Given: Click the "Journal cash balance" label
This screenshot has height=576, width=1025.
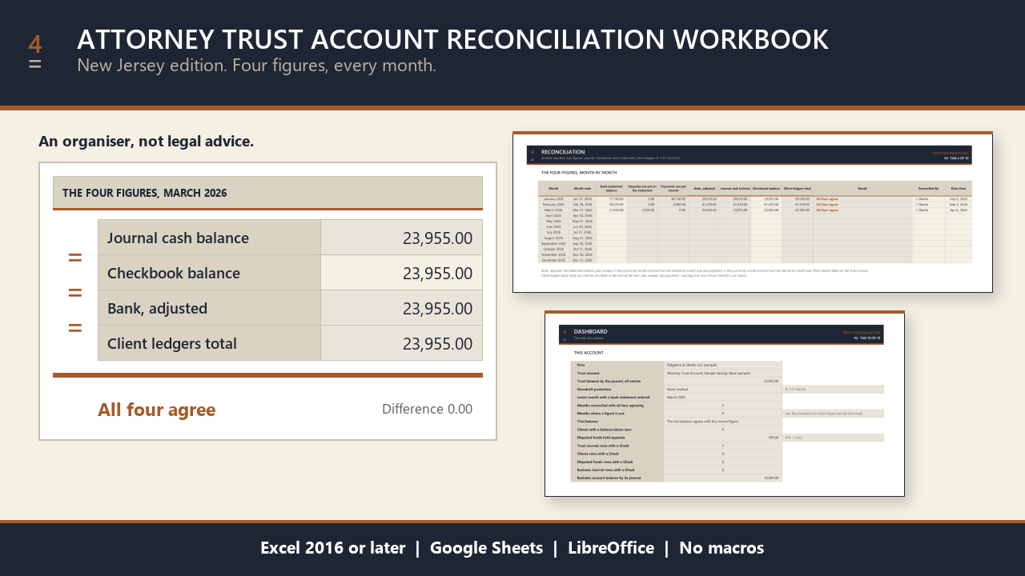Looking at the screenshot, I should pos(178,238).
